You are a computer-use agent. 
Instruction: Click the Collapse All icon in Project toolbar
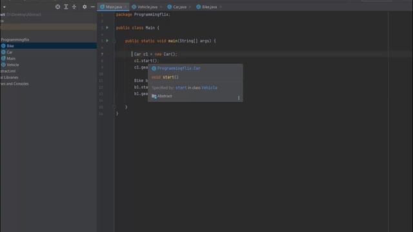pyautogui.click(x=74, y=7)
